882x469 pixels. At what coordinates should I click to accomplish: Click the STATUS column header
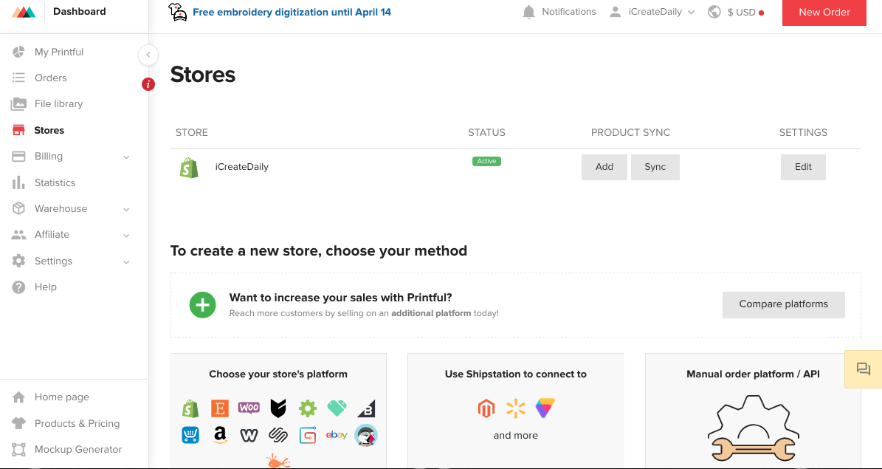486,133
